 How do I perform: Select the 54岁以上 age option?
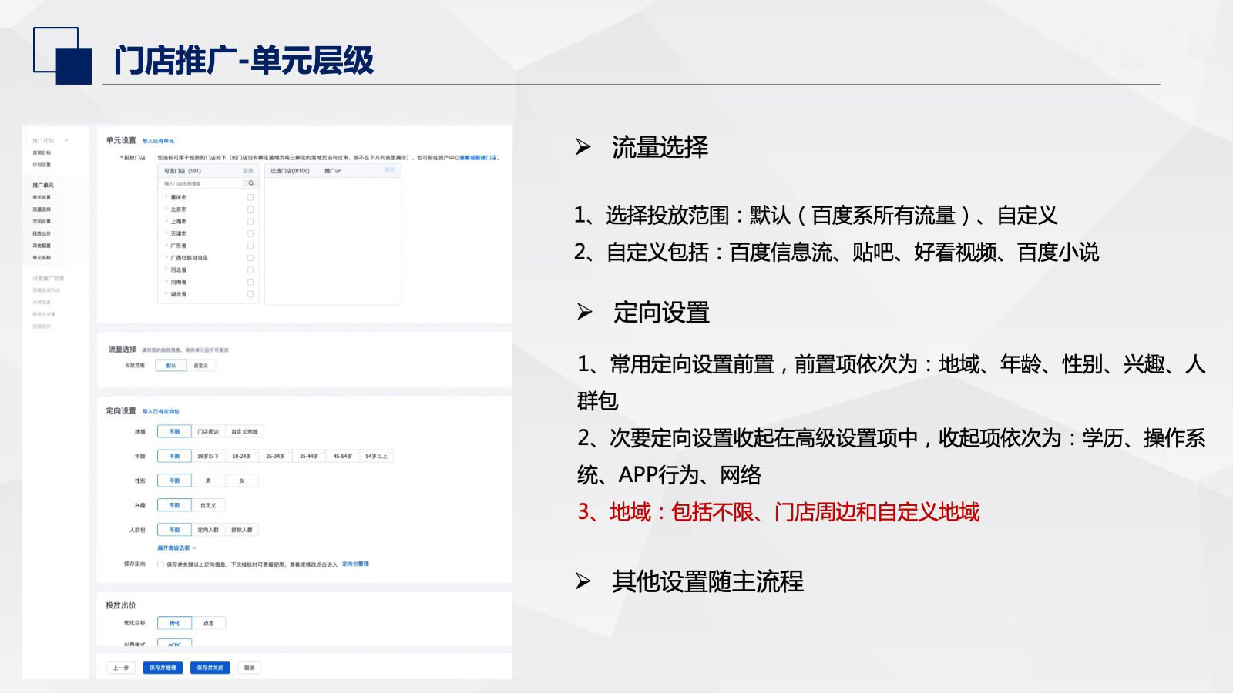pyautogui.click(x=377, y=457)
